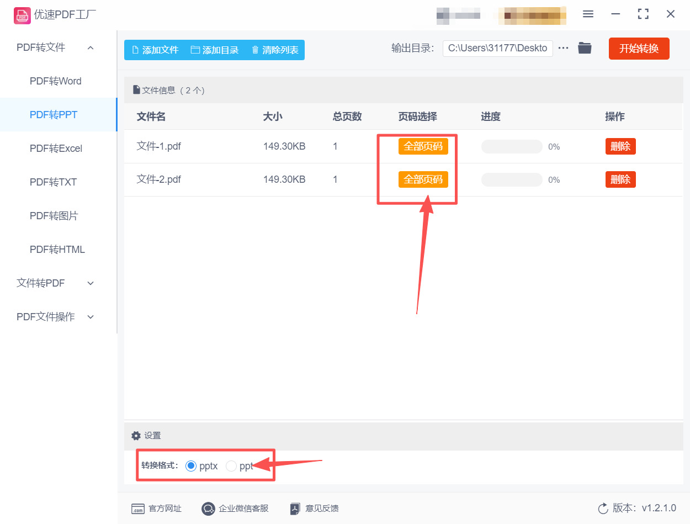Click the file info document icon
Screen dimensions: 690x524
pos(136,90)
